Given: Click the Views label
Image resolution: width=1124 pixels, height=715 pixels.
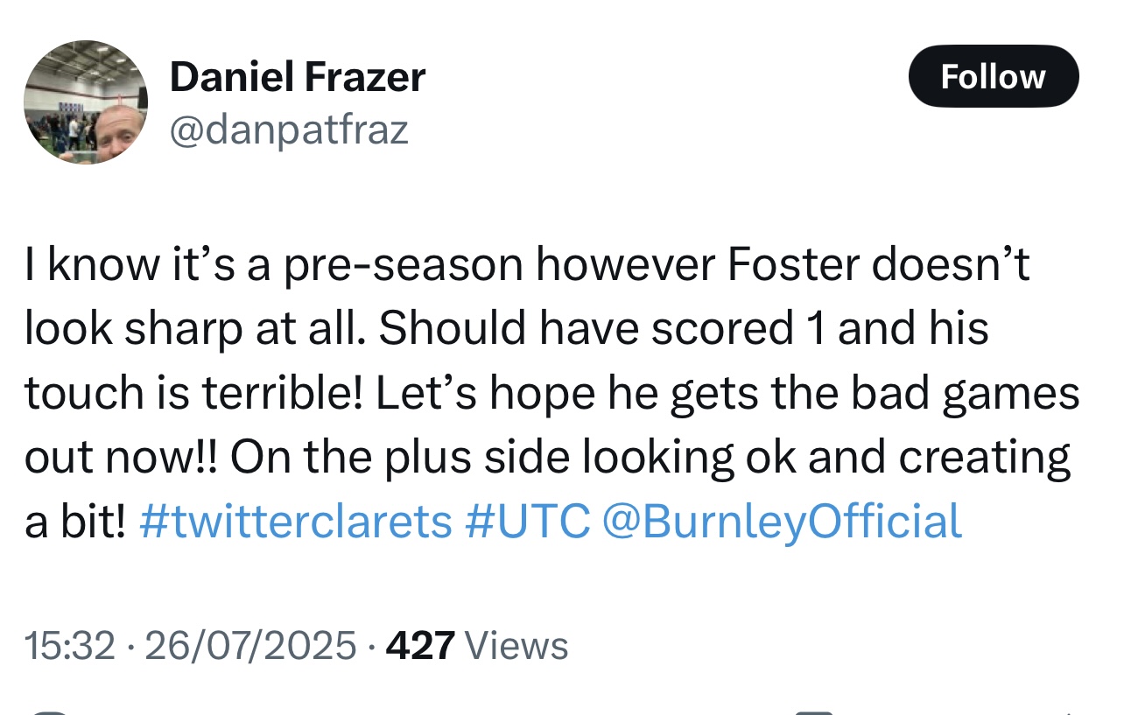Looking at the screenshot, I should pyautogui.click(x=516, y=646).
